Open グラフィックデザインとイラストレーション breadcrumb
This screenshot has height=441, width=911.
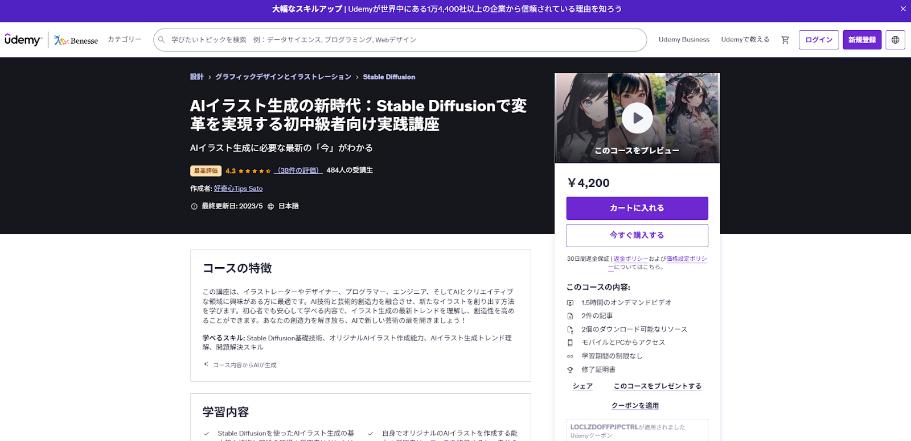283,77
